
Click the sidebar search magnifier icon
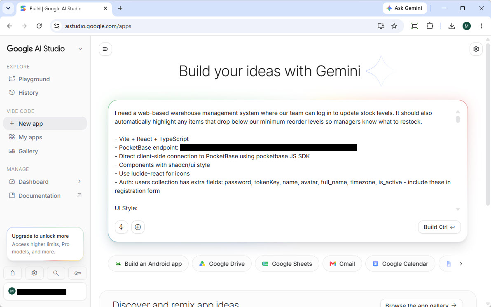(x=56, y=273)
